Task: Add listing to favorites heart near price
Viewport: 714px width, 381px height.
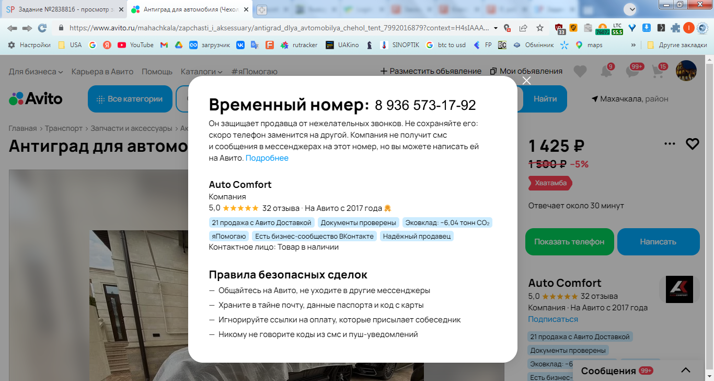Action: coord(693,144)
